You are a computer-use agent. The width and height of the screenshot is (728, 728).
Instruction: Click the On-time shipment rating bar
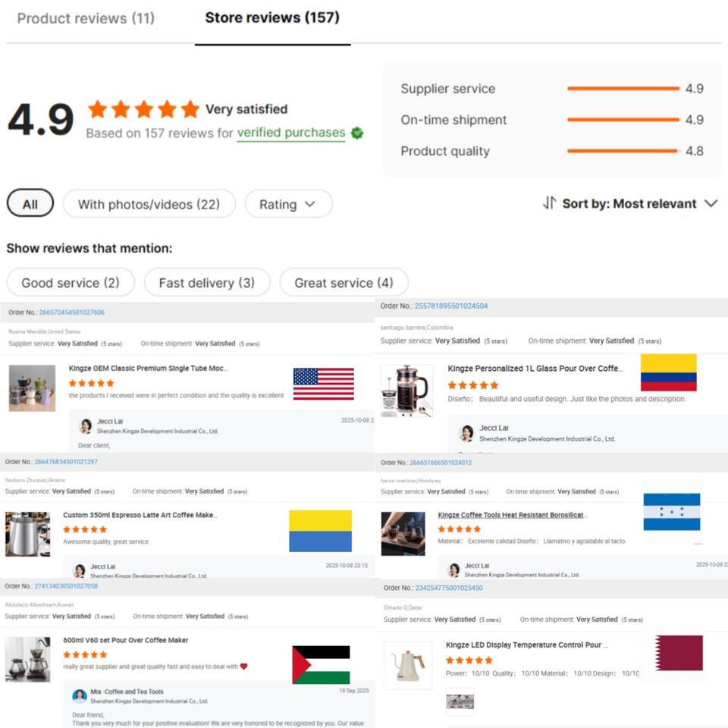click(x=623, y=120)
